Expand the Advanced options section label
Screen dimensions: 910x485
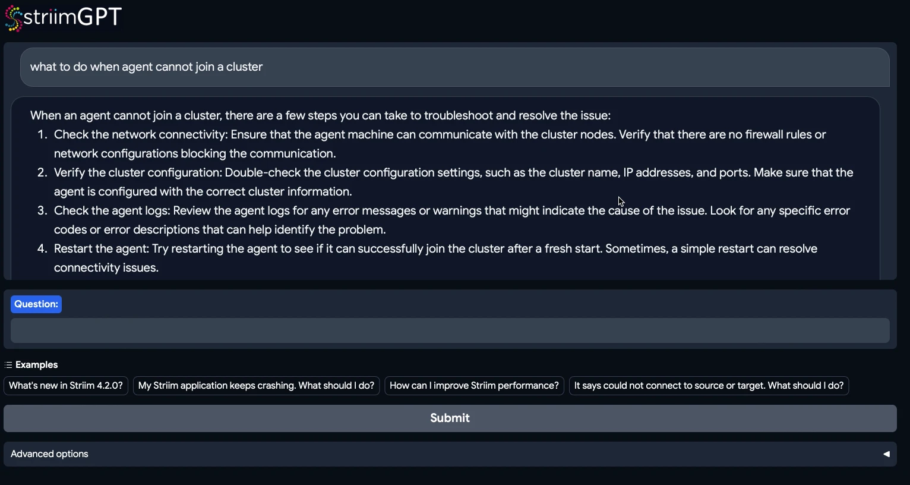[x=49, y=454]
